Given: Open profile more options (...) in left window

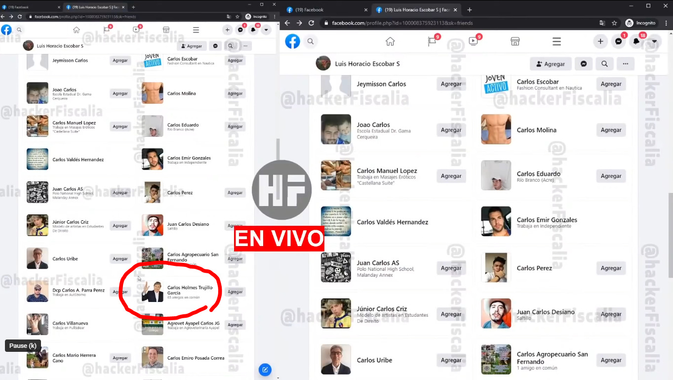Looking at the screenshot, I should pos(245,46).
